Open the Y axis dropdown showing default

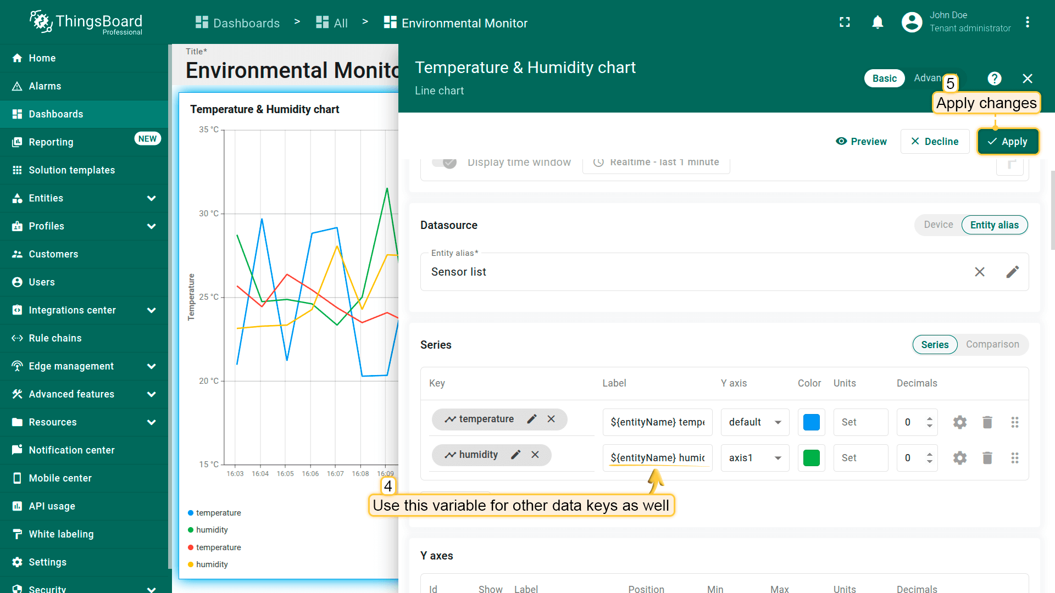(x=754, y=422)
